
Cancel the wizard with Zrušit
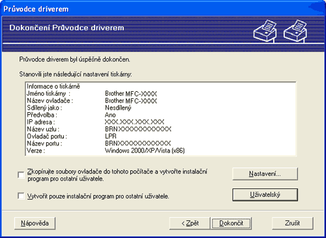[293, 223]
